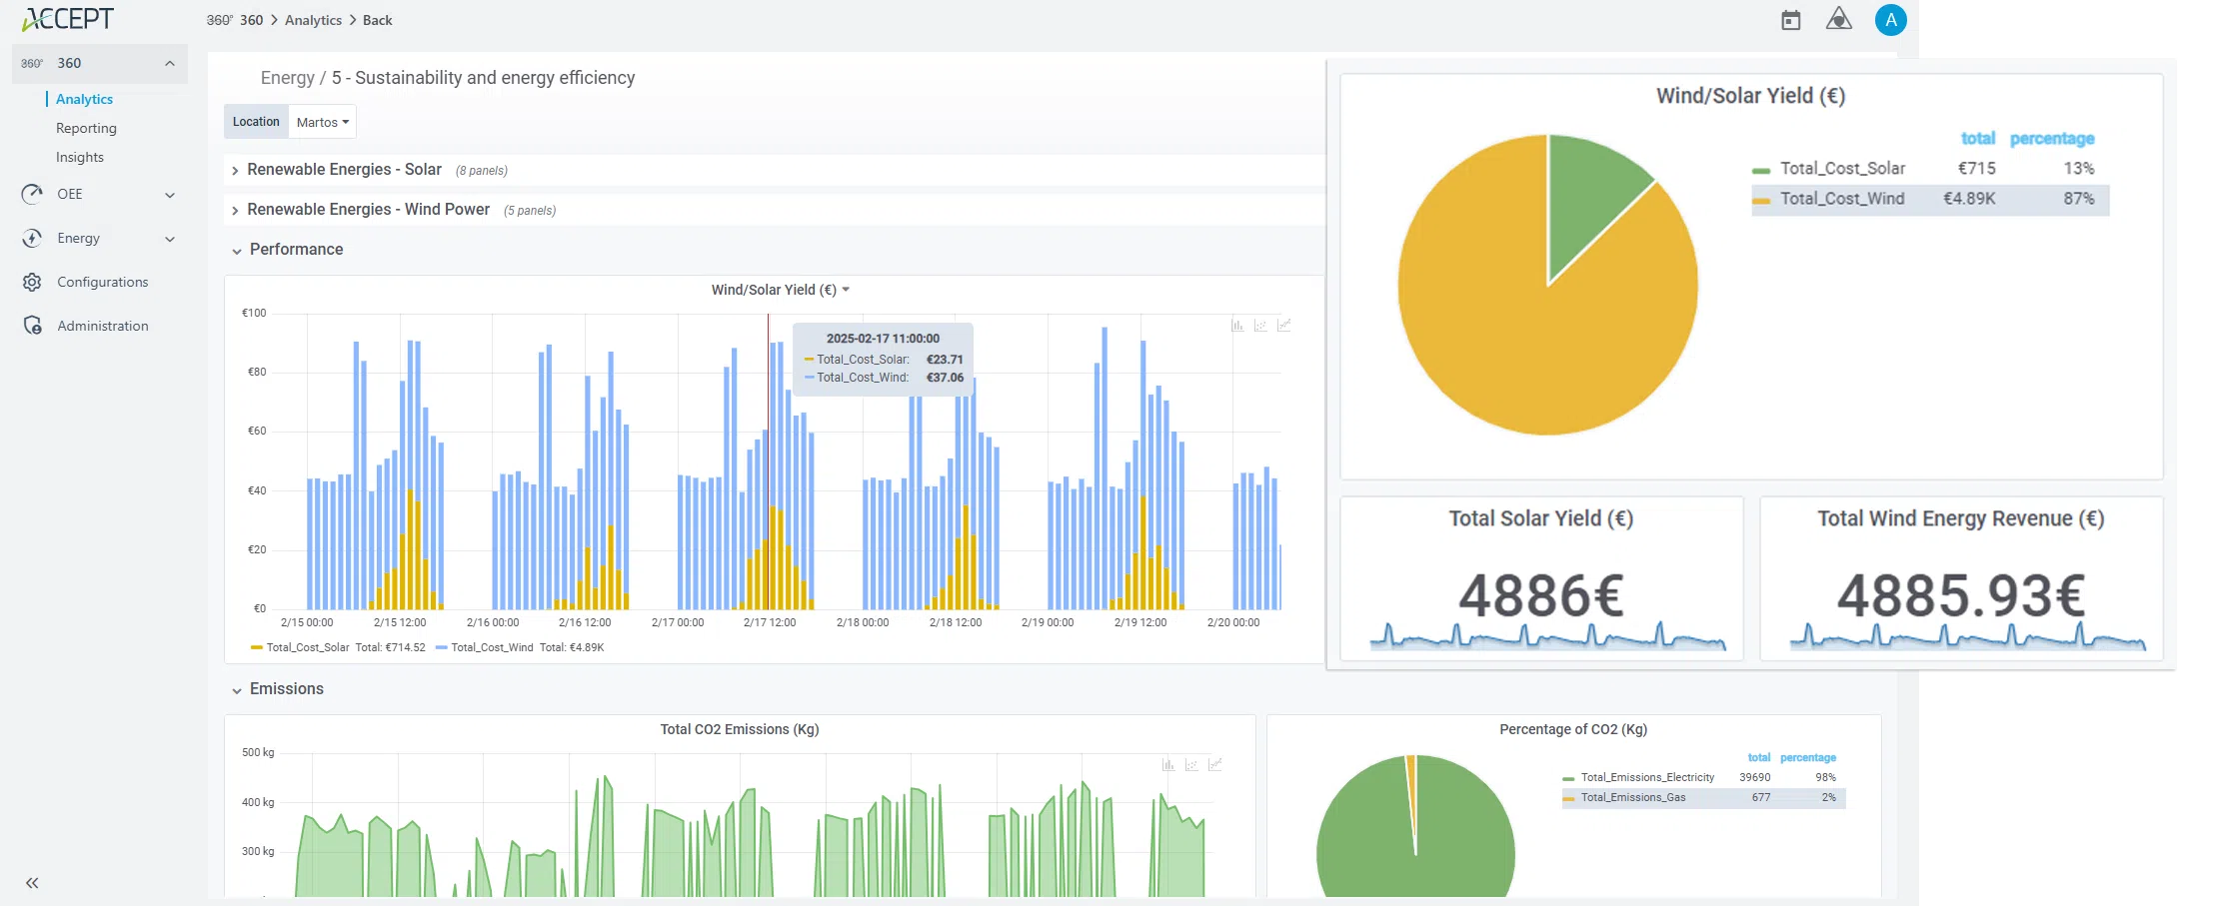
Task: Switch Wind/Solar Yield chart to points view
Action: click(x=1260, y=326)
